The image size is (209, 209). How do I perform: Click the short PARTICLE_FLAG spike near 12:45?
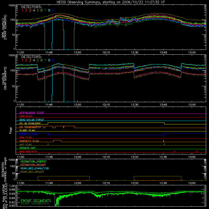(x=164, y=141)
